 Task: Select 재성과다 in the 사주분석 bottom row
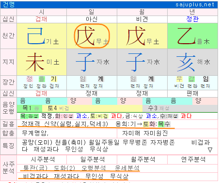coord(66,176)
